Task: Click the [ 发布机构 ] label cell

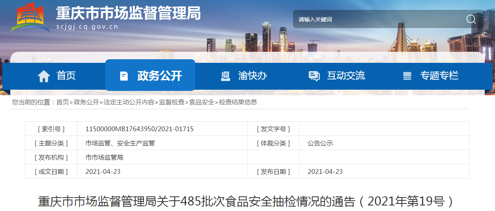Action: [x=51, y=157]
